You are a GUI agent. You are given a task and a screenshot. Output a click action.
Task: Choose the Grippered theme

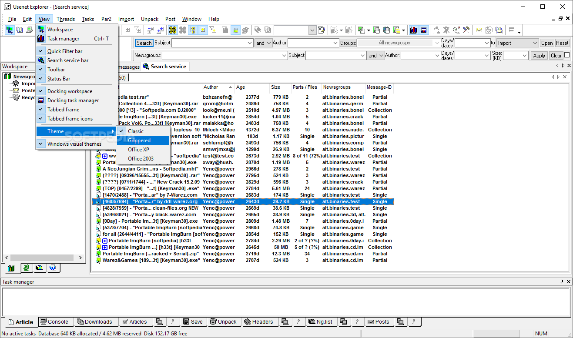[143, 141]
